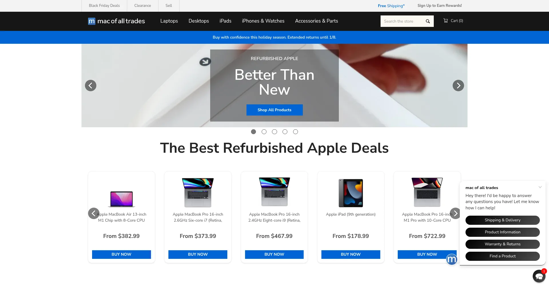Click the Shop All Products button
The height and width of the screenshot is (284, 549).
click(274, 110)
